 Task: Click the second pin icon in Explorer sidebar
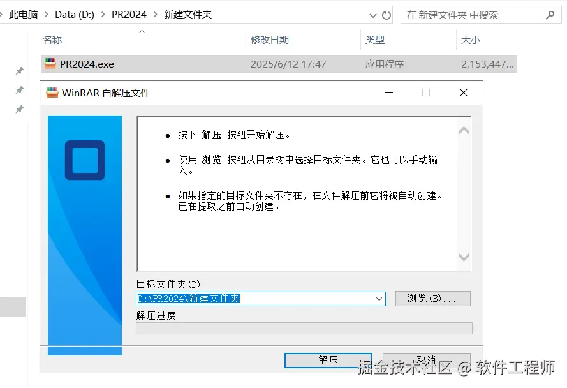[x=20, y=90]
